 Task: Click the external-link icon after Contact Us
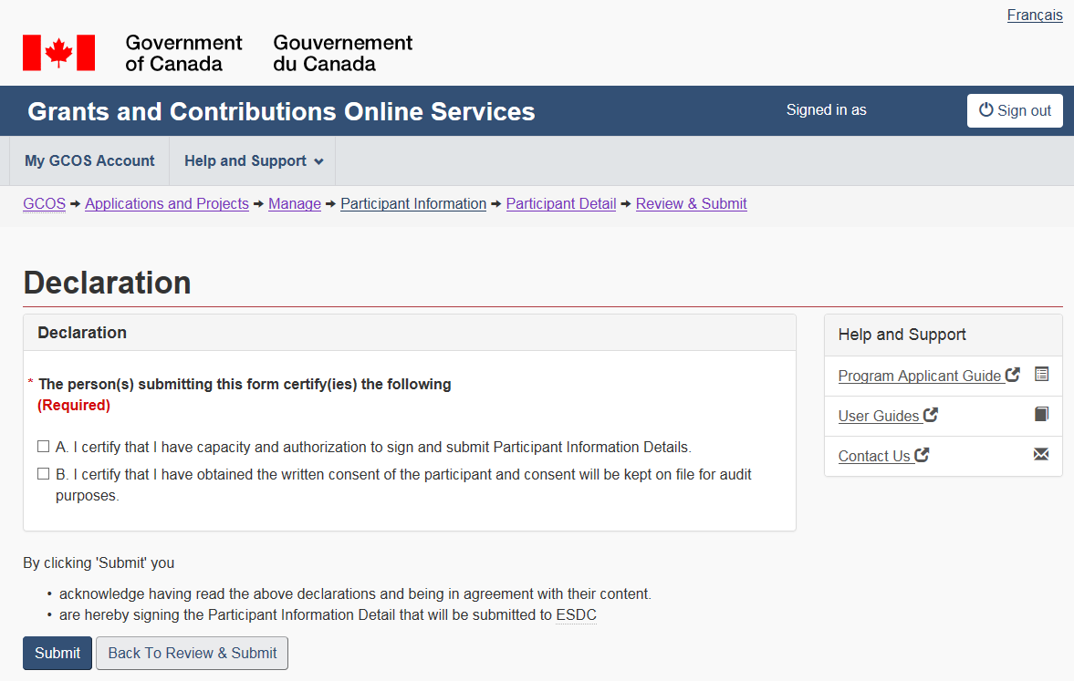click(922, 455)
